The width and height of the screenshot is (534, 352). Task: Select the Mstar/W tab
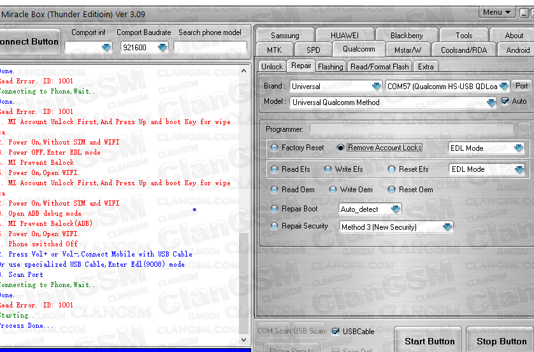[x=408, y=50]
